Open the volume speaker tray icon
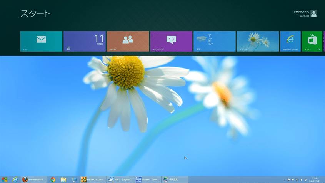The image size is (325, 183). coord(301,180)
